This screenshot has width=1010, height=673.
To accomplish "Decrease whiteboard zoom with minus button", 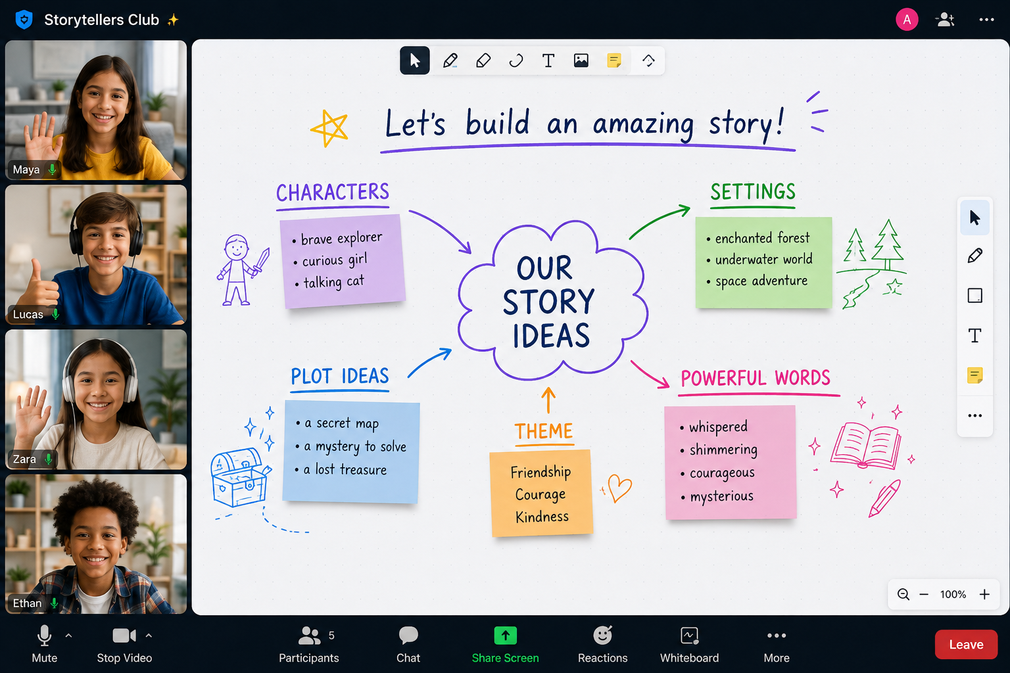I will 924,594.
